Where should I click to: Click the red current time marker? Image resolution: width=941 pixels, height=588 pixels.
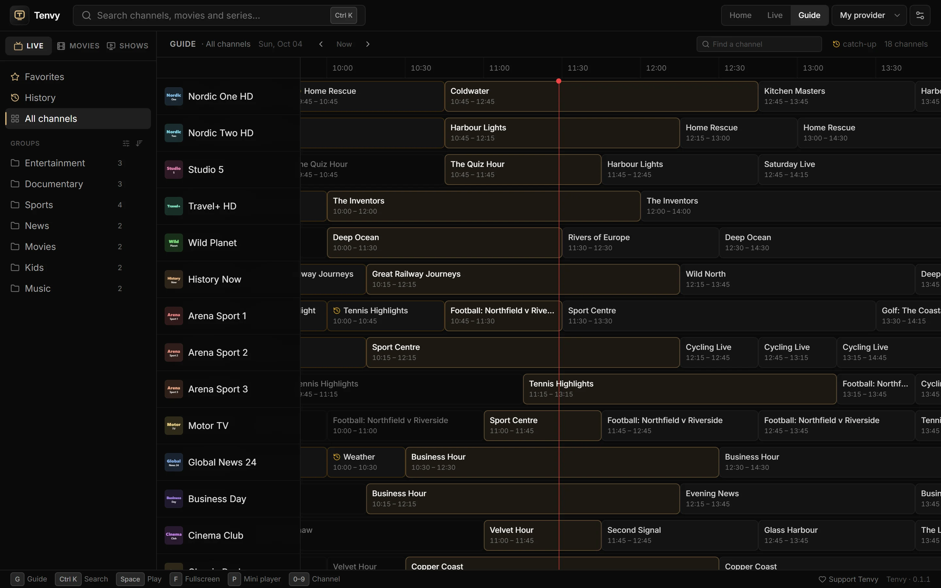(x=559, y=81)
